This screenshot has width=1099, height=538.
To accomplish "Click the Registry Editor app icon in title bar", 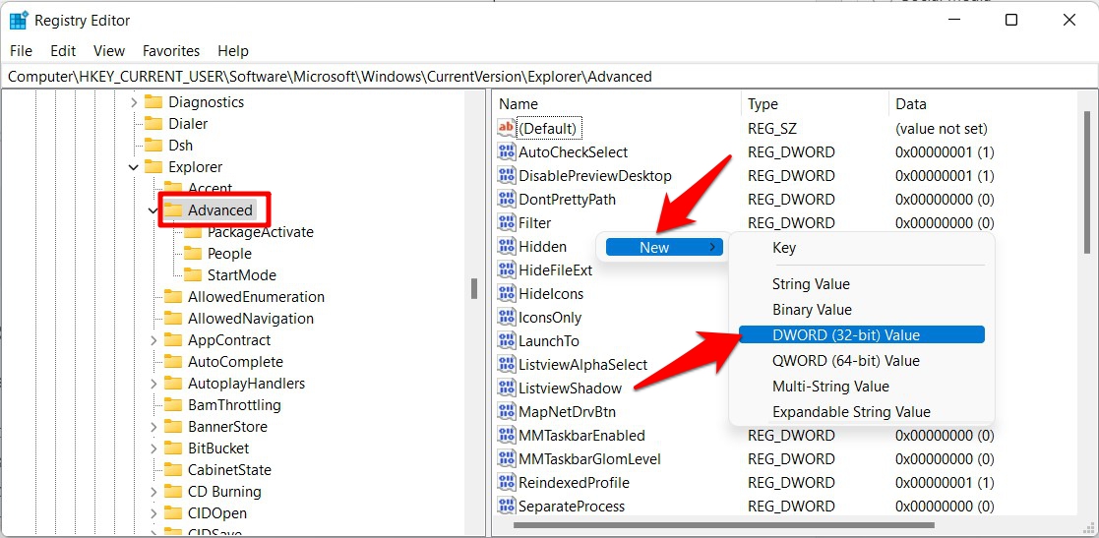I will pyautogui.click(x=18, y=20).
